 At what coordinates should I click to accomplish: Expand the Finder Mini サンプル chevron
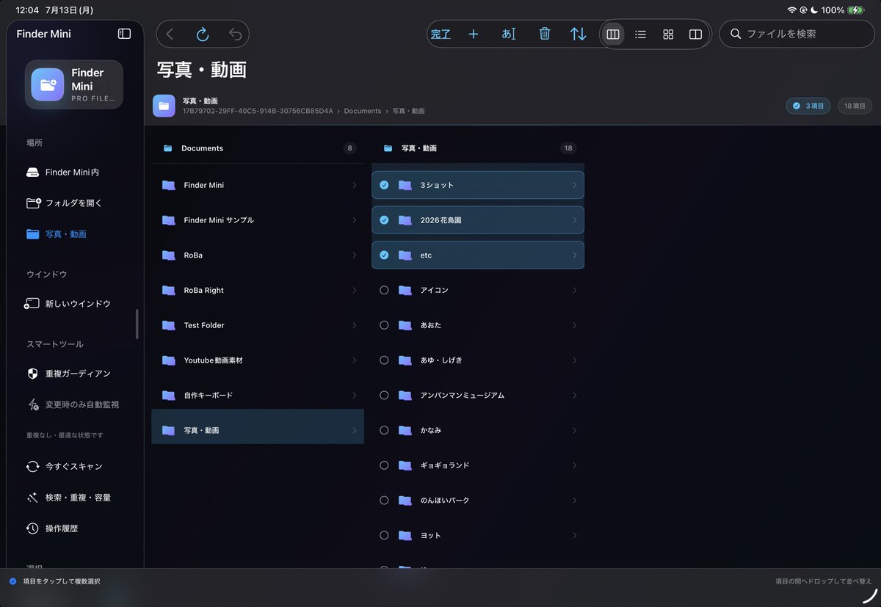[354, 220]
